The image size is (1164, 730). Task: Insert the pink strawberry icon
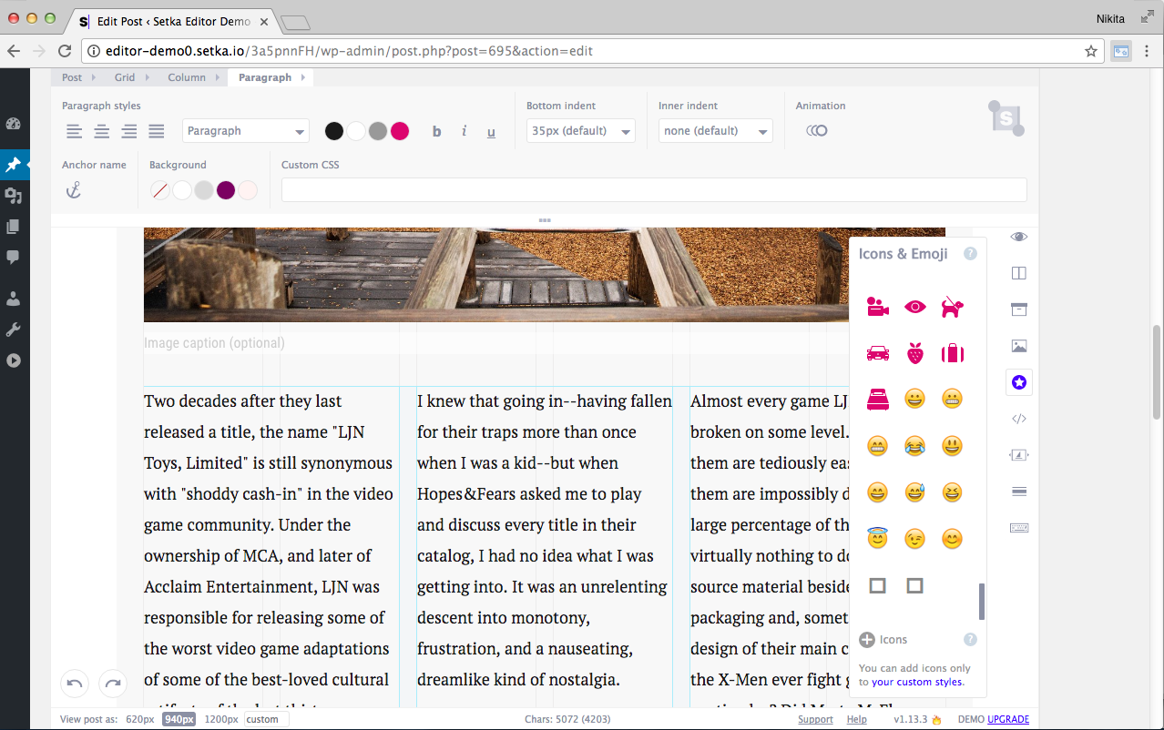point(914,353)
